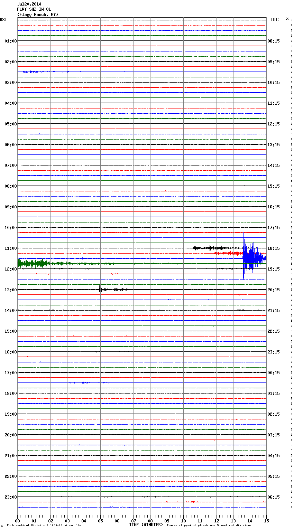Screen dimensions: 294x530
Task: Select the 12:00 MST time label
Action: (x=10, y=269)
